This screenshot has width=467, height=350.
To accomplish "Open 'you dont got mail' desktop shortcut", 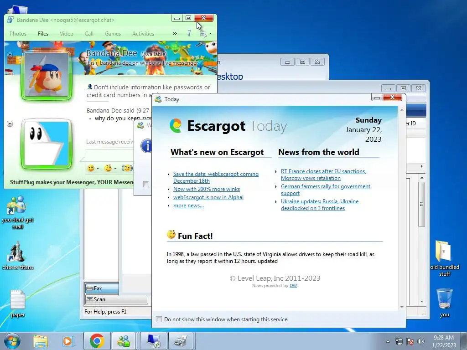I will [x=17, y=212].
